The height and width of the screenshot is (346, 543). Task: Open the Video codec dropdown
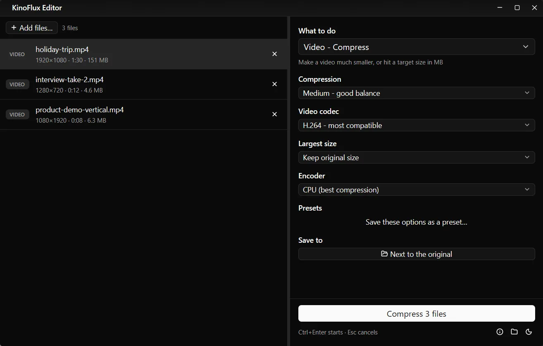(417, 125)
